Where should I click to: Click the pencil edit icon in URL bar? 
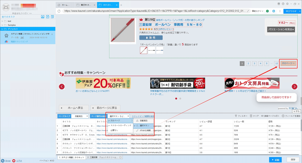point(248,11)
